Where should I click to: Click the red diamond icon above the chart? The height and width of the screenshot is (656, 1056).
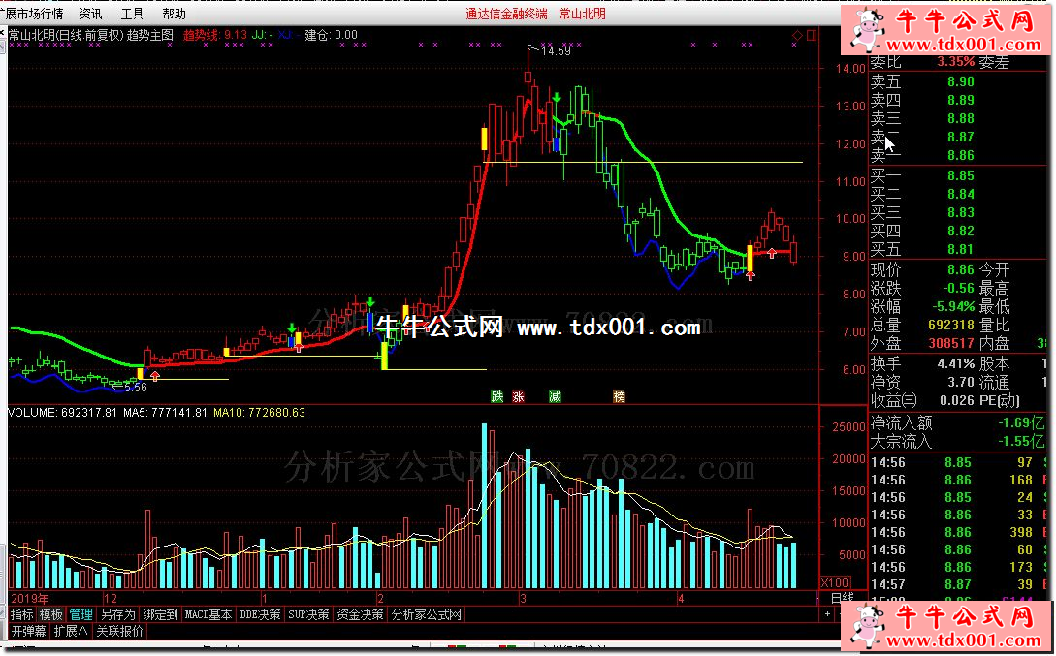[x=797, y=35]
